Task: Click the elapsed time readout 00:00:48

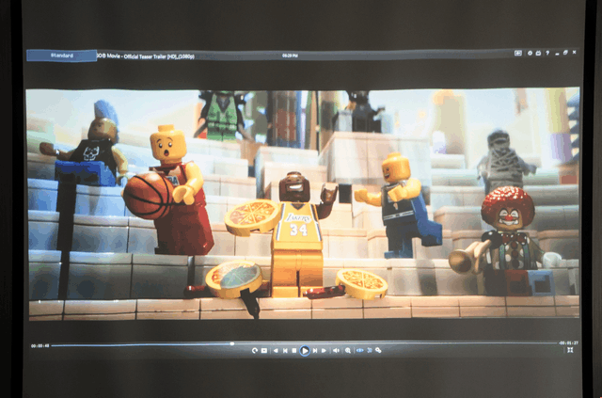Action: click(x=40, y=345)
